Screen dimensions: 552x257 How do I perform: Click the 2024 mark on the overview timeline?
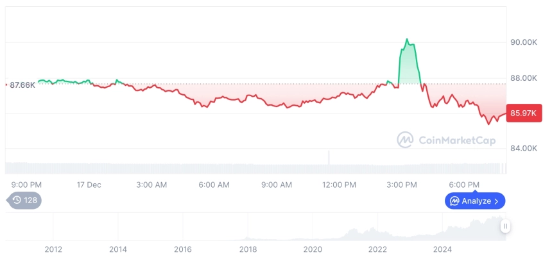442,249
